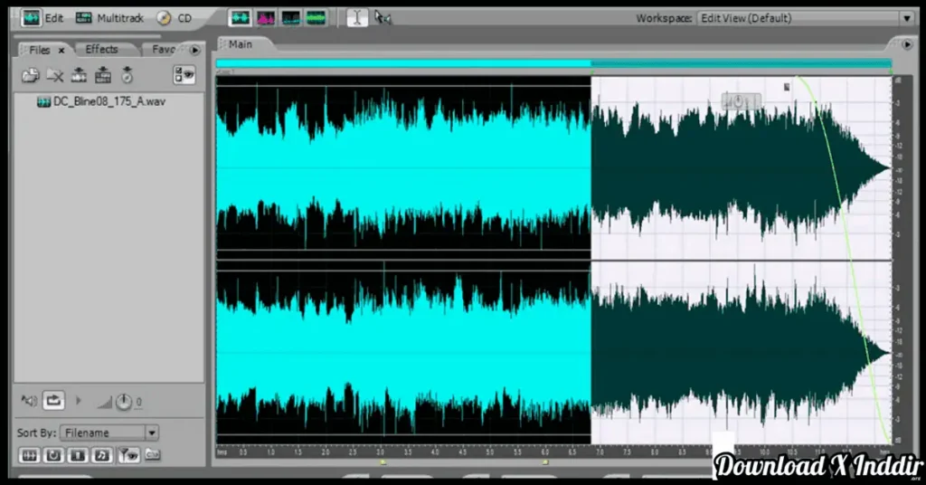This screenshot has width=926, height=485.
Task: Switch to the Effects tab
Action: 101,49
